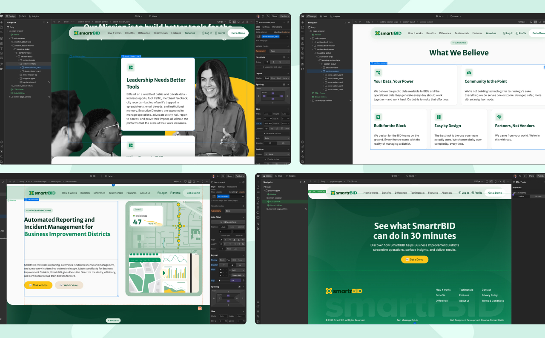This screenshot has height=338, width=545.
Task: Open Pages panel icon in What We Believe window
Action: point(303,27)
